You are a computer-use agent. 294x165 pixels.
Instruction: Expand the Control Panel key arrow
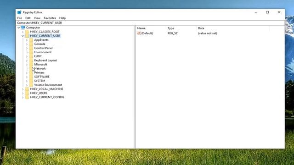pos(27,48)
